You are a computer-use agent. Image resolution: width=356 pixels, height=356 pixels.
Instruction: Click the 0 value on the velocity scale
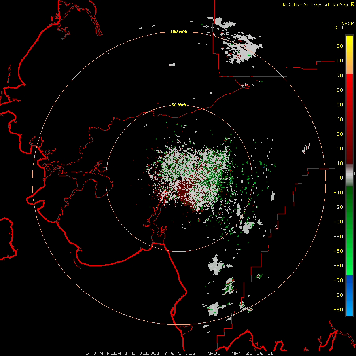click(x=341, y=178)
